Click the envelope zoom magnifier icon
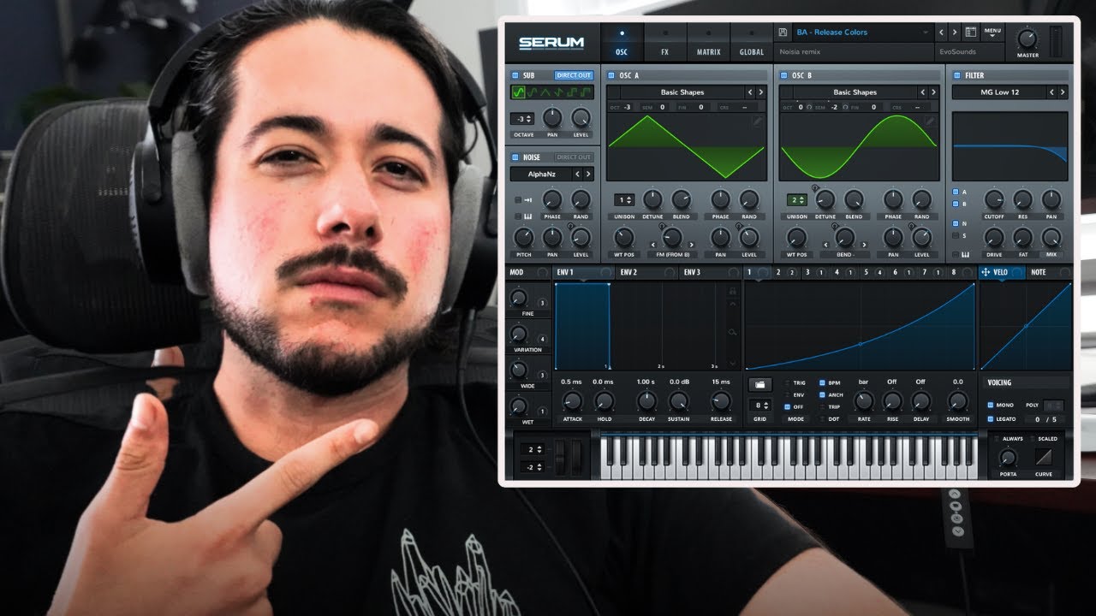Viewport: 1096px width, 616px height. click(x=732, y=332)
